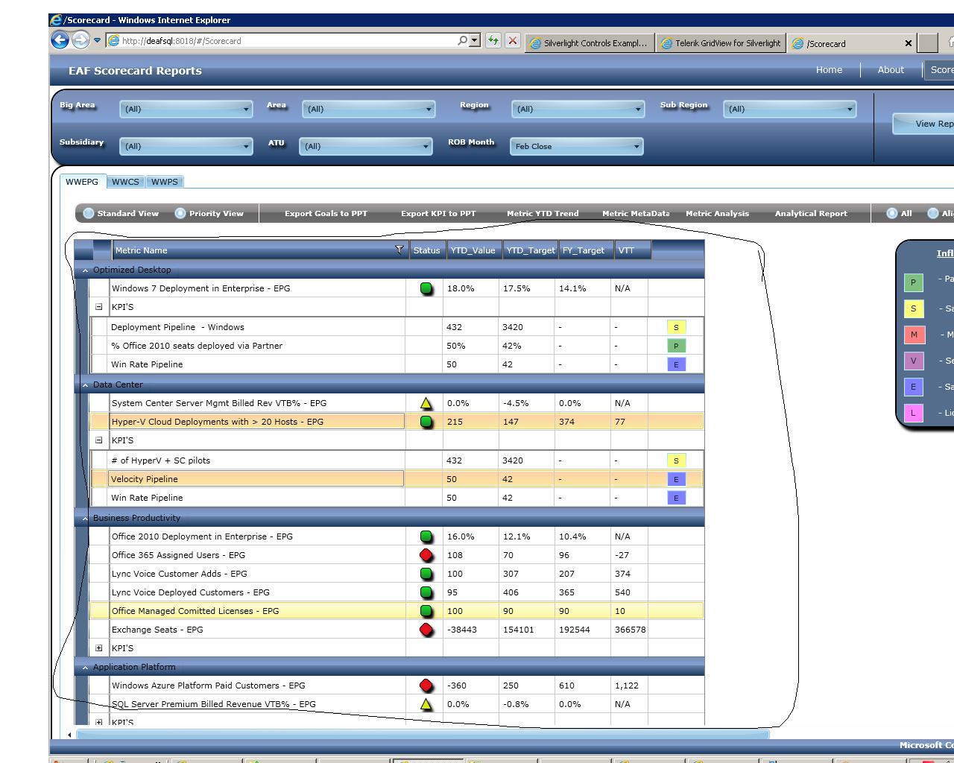Image resolution: width=954 pixels, height=763 pixels.
Task: Click yellow S swatch on # of HyperV row
Action: pos(676,460)
